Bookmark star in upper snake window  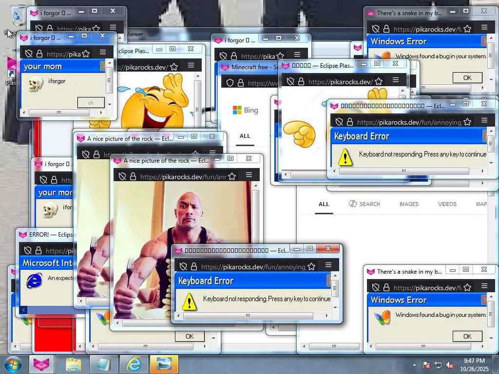[x=467, y=29]
